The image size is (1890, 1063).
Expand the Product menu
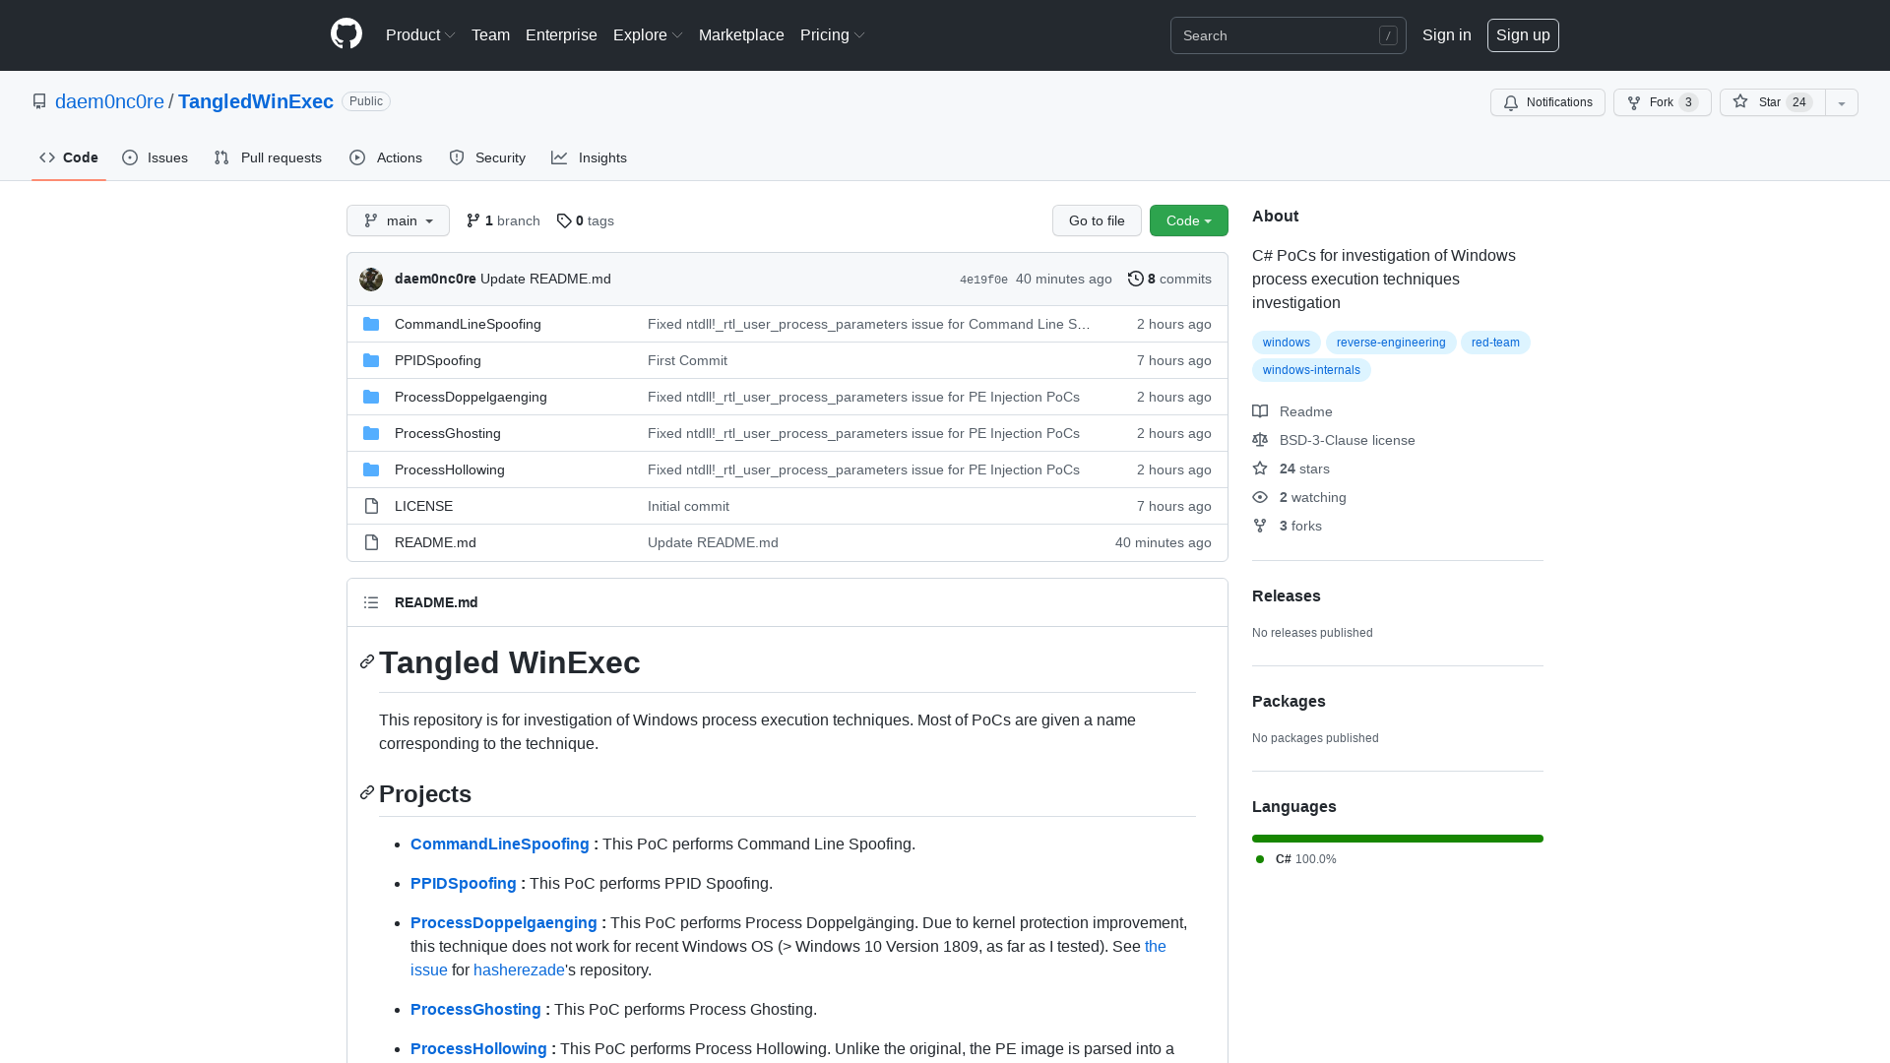click(x=420, y=34)
